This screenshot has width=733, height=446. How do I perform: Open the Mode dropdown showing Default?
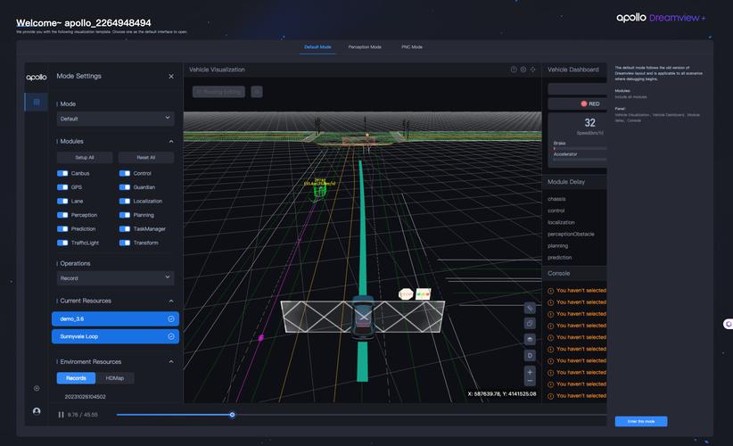[115, 119]
